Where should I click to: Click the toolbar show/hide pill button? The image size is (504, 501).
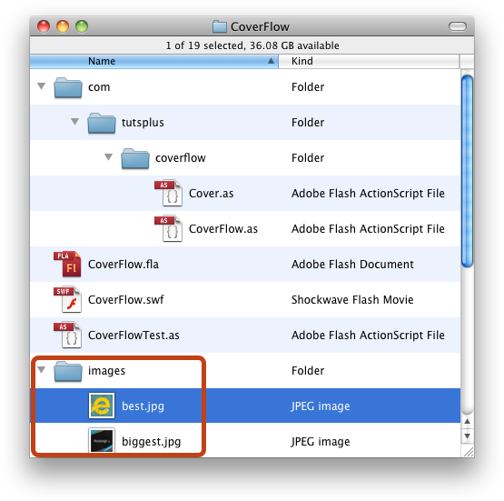pyautogui.click(x=458, y=26)
